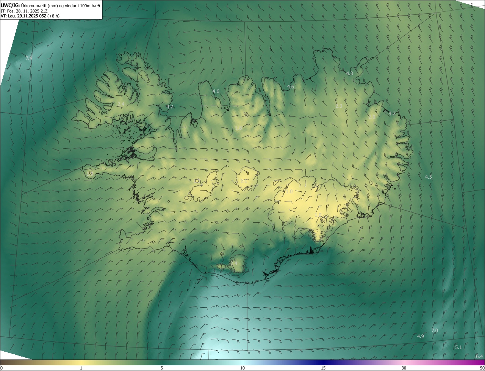Click the 2.4 value over the Westfjords
This screenshot has width=485, height=371.
(121, 104)
